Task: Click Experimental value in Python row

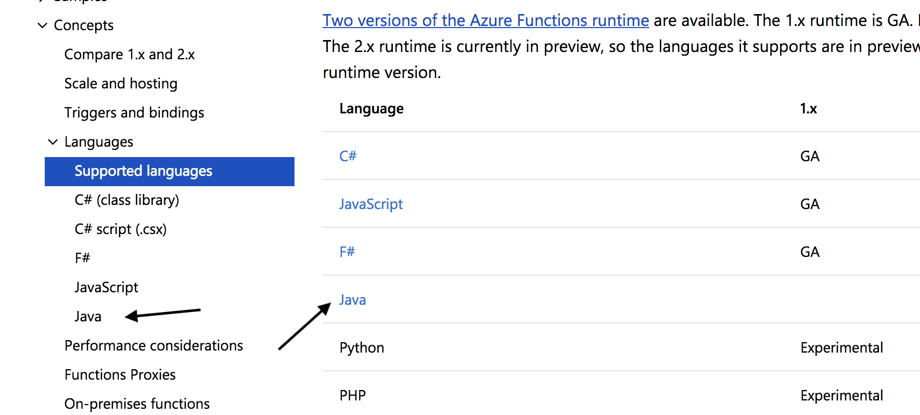Action: click(842, 348)
